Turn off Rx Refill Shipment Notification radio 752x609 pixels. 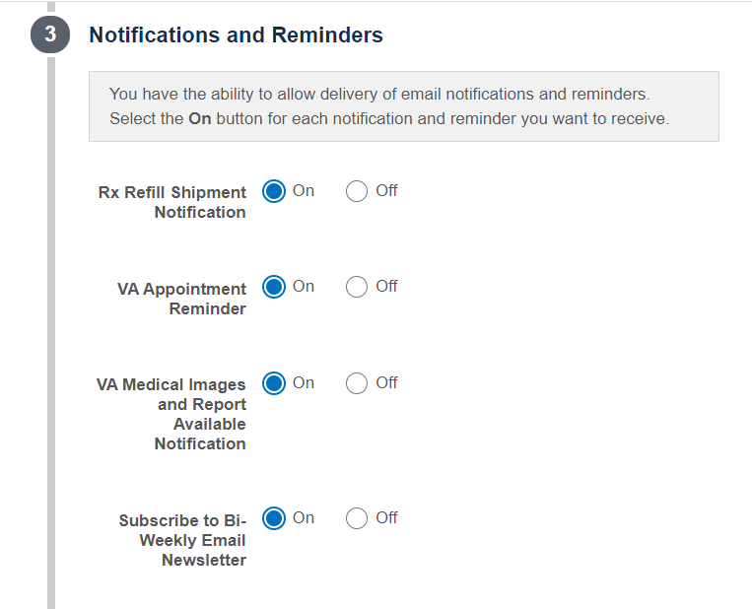coord(357,191)
